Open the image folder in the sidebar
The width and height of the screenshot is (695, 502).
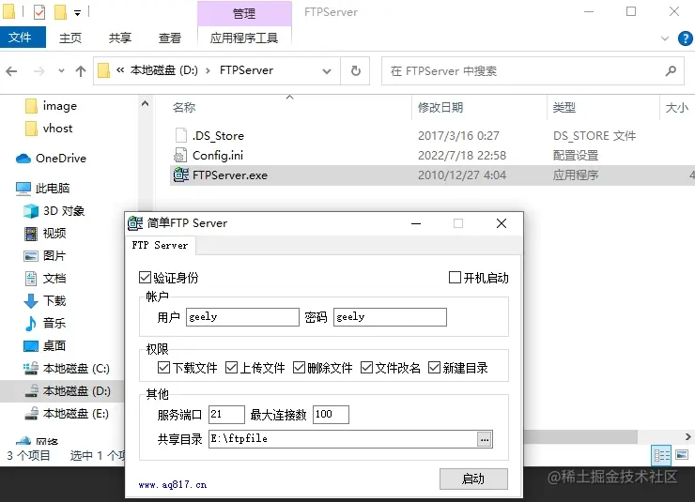51,106
